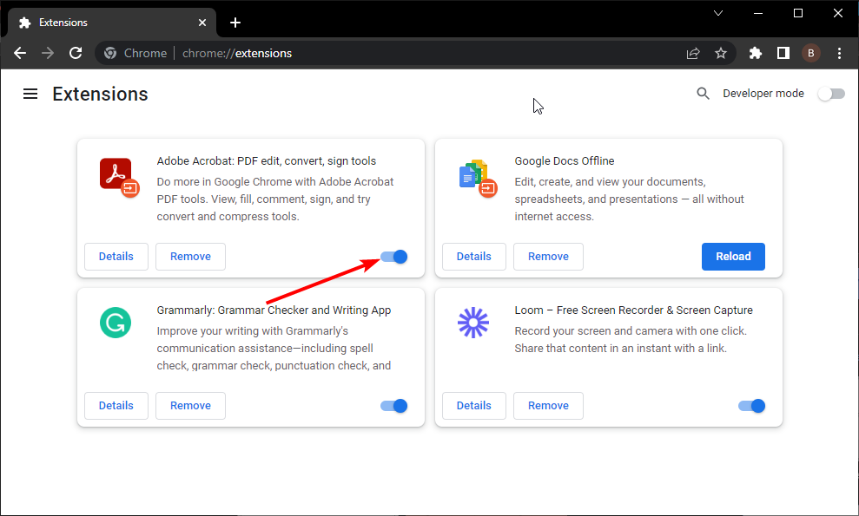The height and width of the screenshot is (516, 859).
Task: Minimize the Chrome window
Action: (x=758, y=13)
